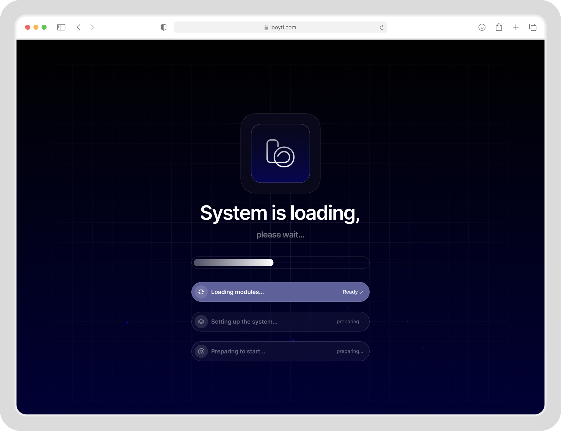
Task: Click the Ready checkmark status
Action: pos(353,292)
